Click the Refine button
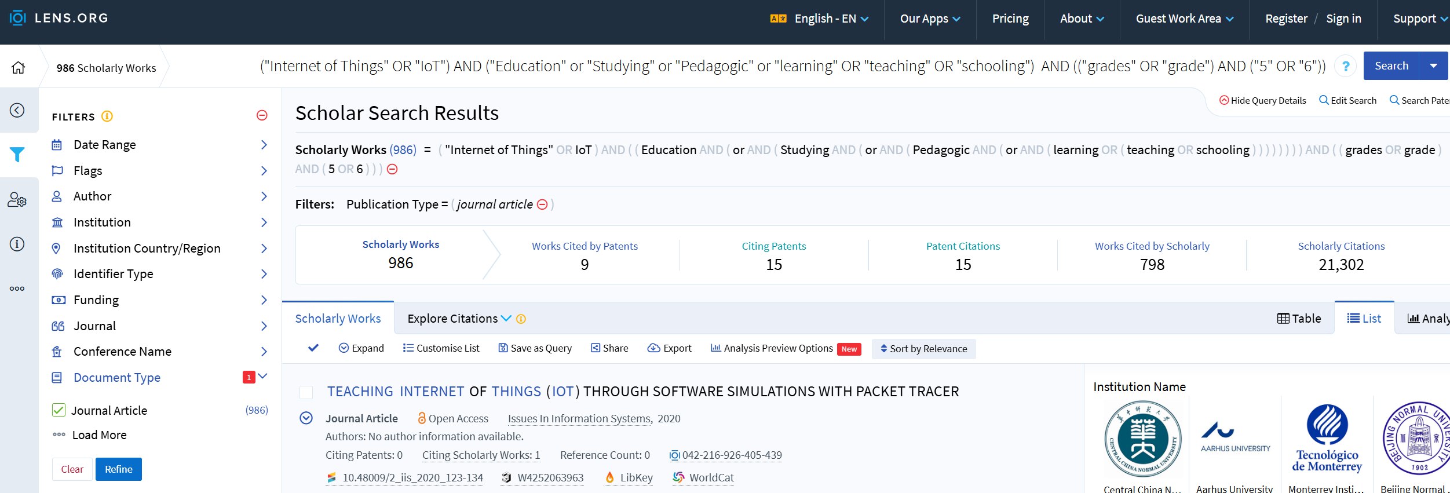Image resolution: width=1450 pixels, height=493 pixels. click(119, 469)
